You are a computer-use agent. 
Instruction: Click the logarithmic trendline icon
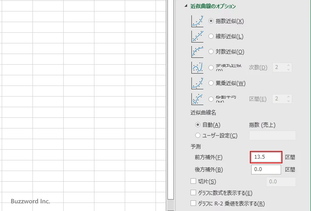tap(197, 52)
